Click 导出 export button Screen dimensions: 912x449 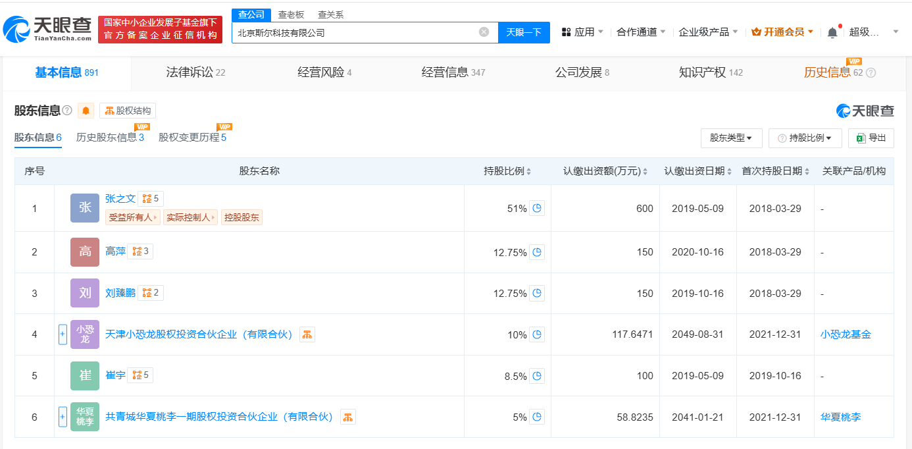871,138
